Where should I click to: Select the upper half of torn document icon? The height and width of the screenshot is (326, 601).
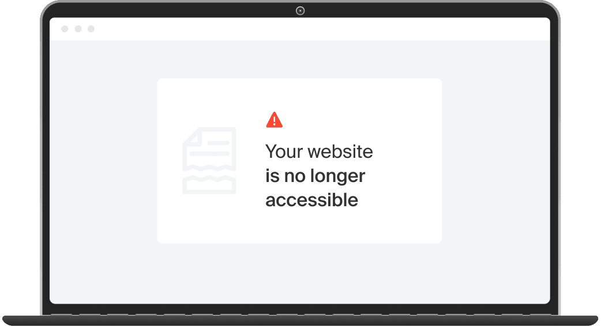[209, 149]
